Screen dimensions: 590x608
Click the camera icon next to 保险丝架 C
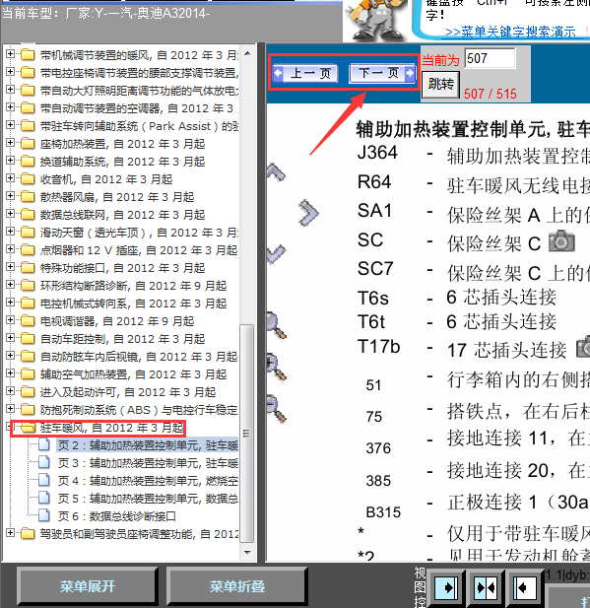coord(561,240)
